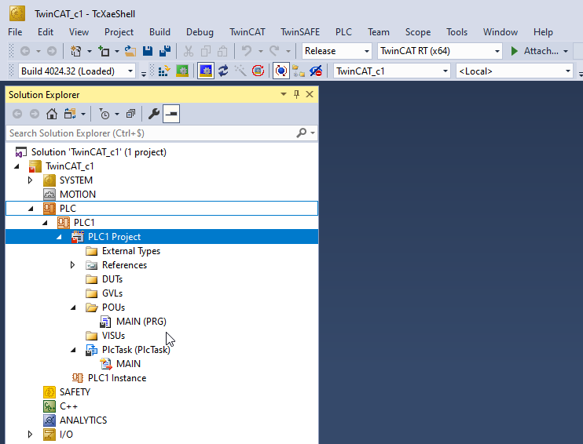
Task: Click the Undo arrow icon in toolbar
Action: point(246,51)
